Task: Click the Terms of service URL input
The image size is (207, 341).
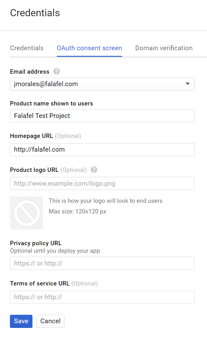Action: coord(102,297)
